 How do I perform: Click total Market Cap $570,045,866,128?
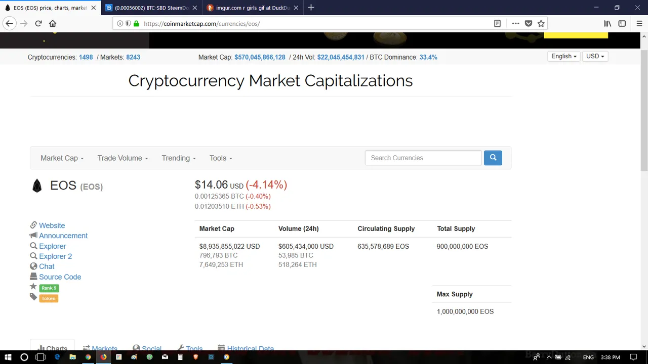(x=260, y=57)
